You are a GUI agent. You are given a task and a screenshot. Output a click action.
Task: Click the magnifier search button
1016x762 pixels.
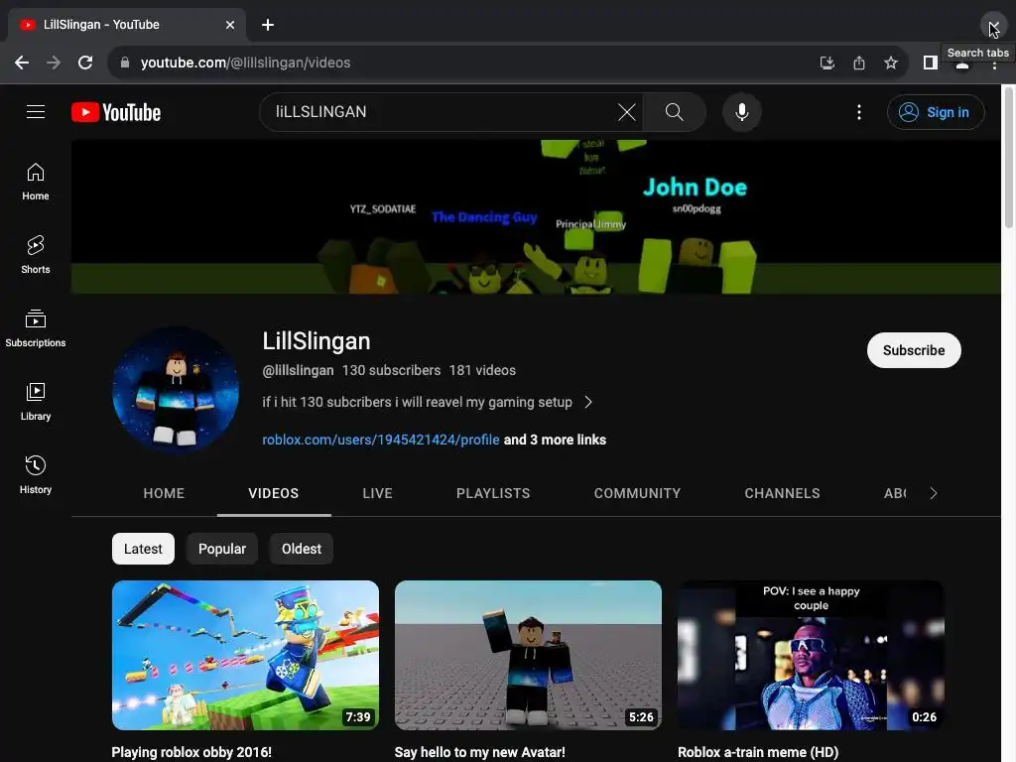[x=674, y=112]
